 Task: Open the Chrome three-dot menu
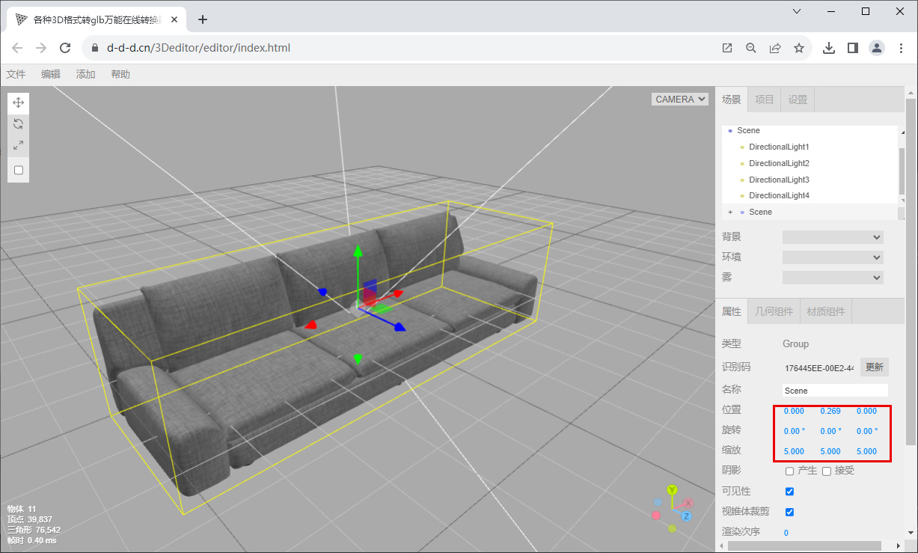[x=901, y=48]
